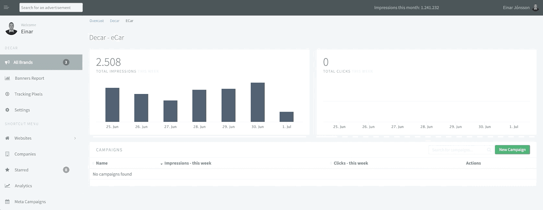This screenshot has height=210, width=543.
Task: Click the Tracking Pixels target icon
Action: (x=7, y=94)
